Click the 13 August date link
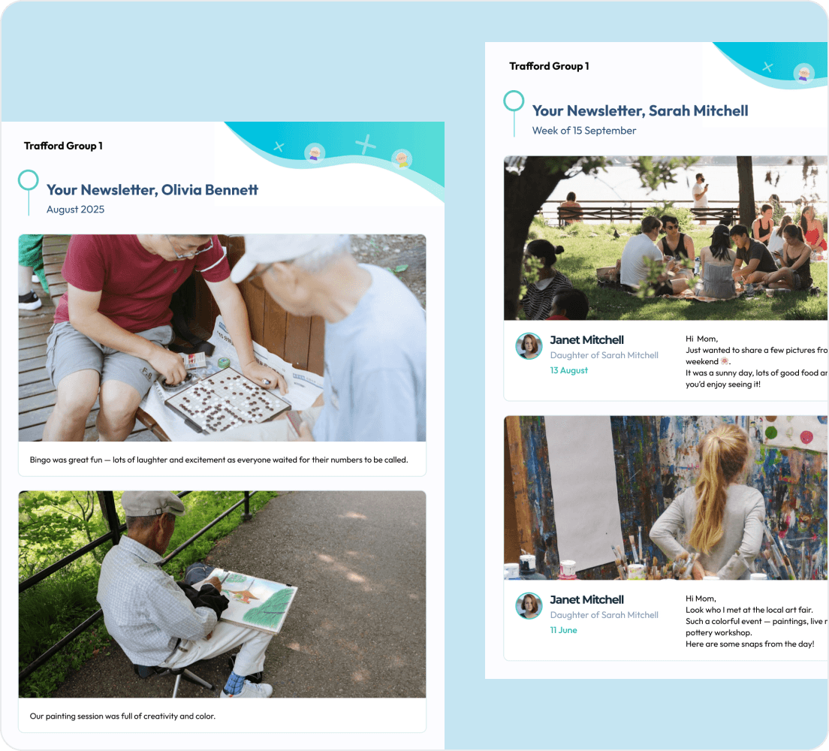 point(569,370)
